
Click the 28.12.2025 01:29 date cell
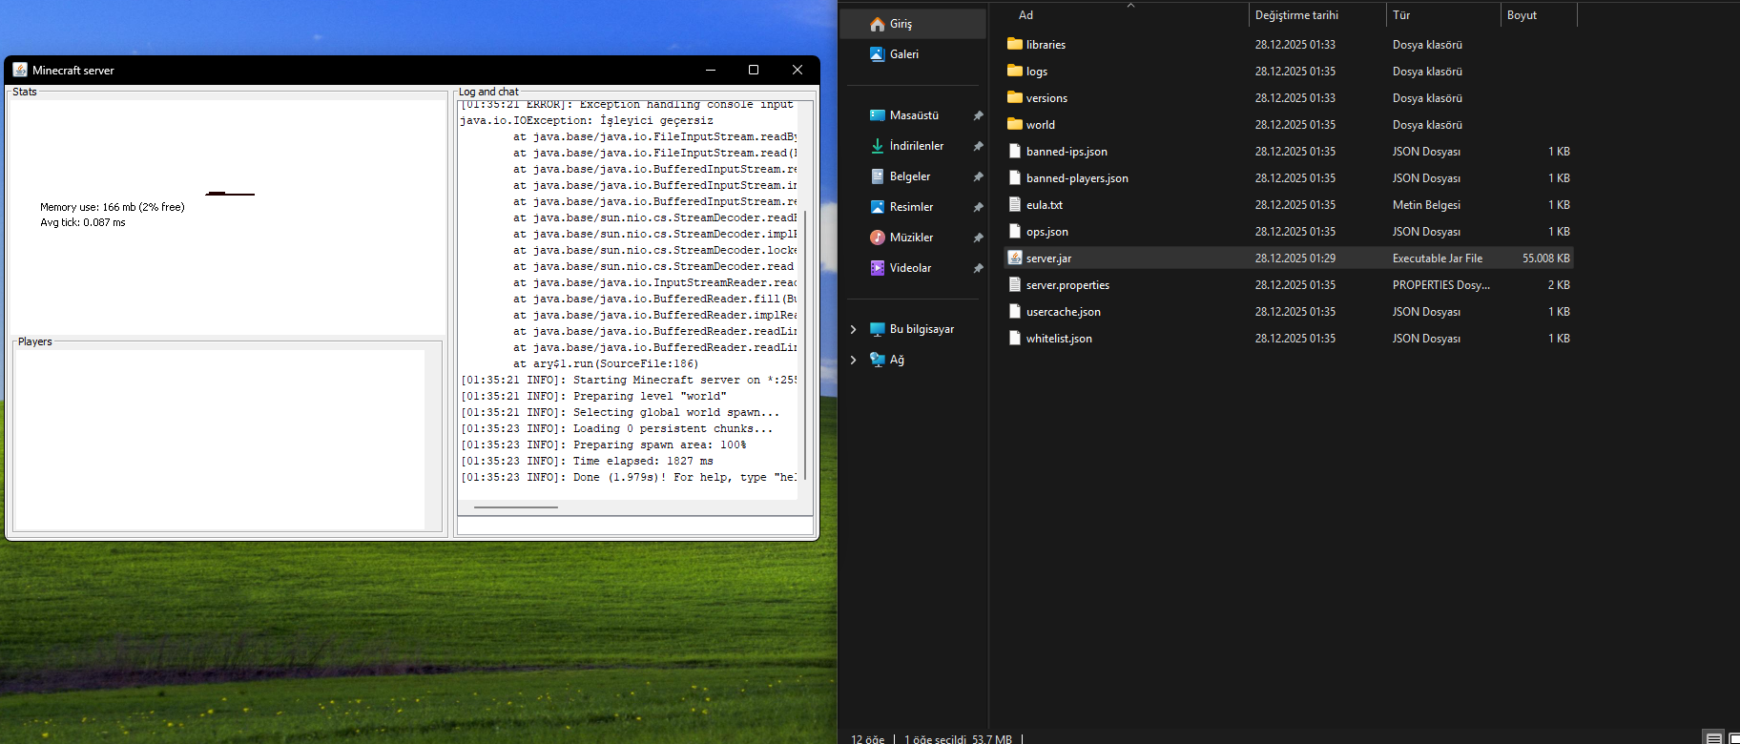(x=1295, y=258)
